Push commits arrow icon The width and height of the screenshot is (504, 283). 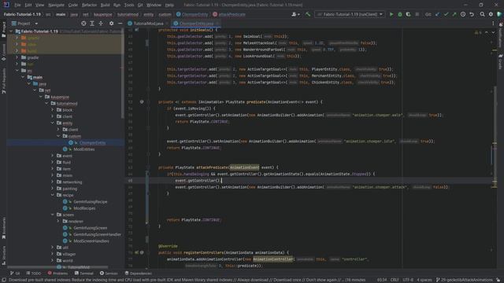tap(454, 14)
